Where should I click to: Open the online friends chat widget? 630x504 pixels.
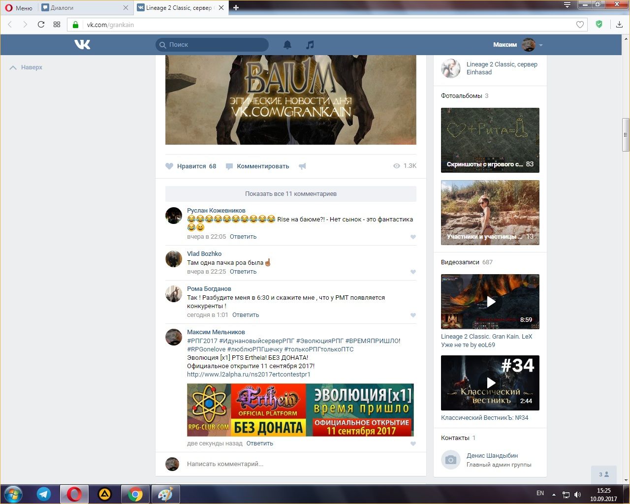(604, 474)
